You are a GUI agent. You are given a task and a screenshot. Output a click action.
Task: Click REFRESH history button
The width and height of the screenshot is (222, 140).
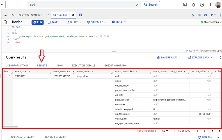(205, 137)
